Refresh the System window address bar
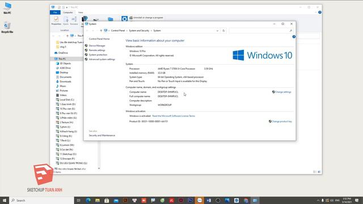 [x=223, y=31]
